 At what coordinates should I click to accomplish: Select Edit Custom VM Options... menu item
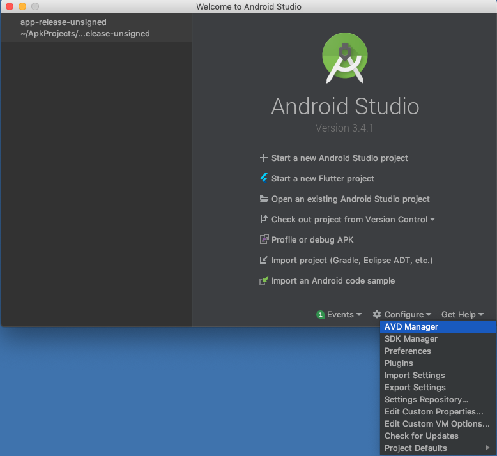438,423
